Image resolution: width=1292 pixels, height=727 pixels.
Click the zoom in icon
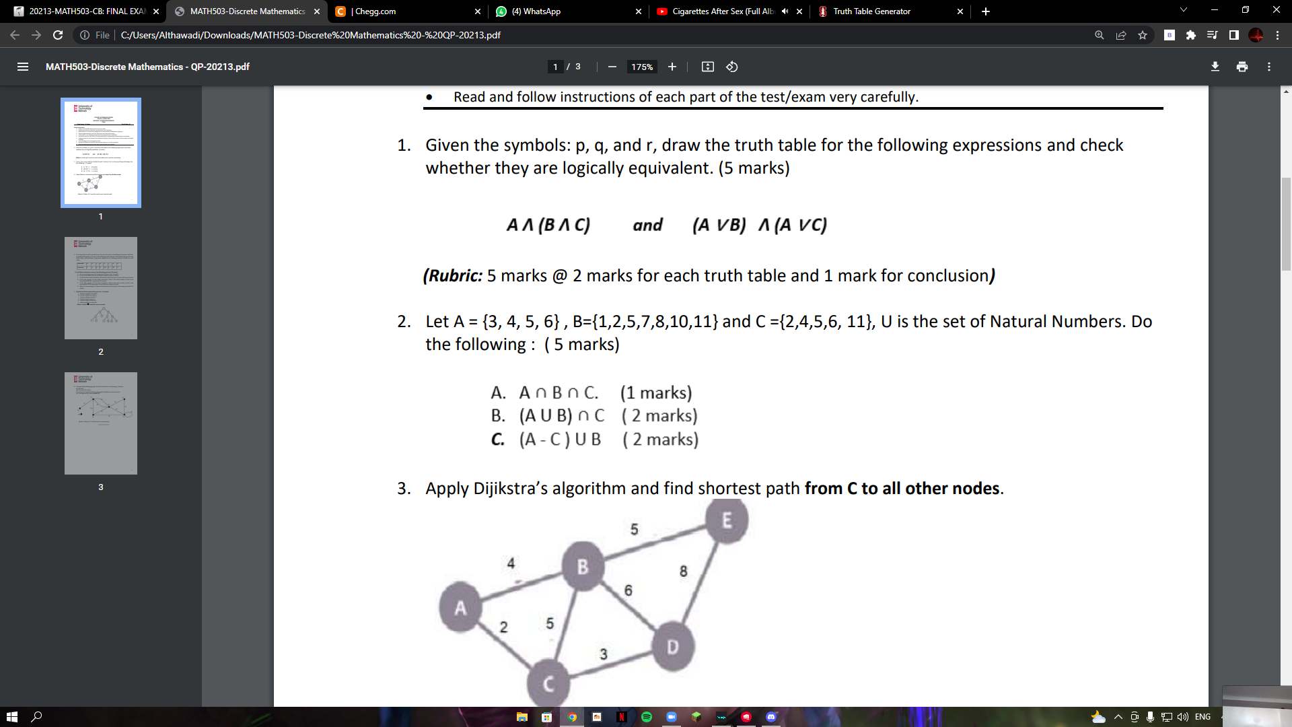[x=672, y=67]
